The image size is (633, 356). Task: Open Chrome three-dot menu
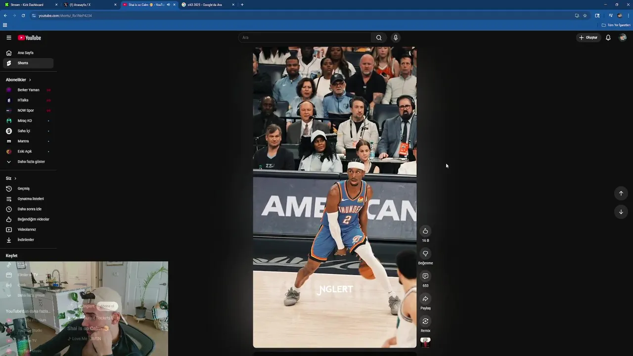(628, 15)
